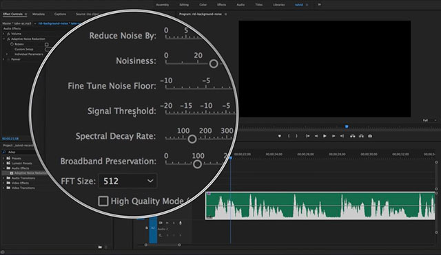
Task: Mute the audio track with M button
Action: (167, 223)
